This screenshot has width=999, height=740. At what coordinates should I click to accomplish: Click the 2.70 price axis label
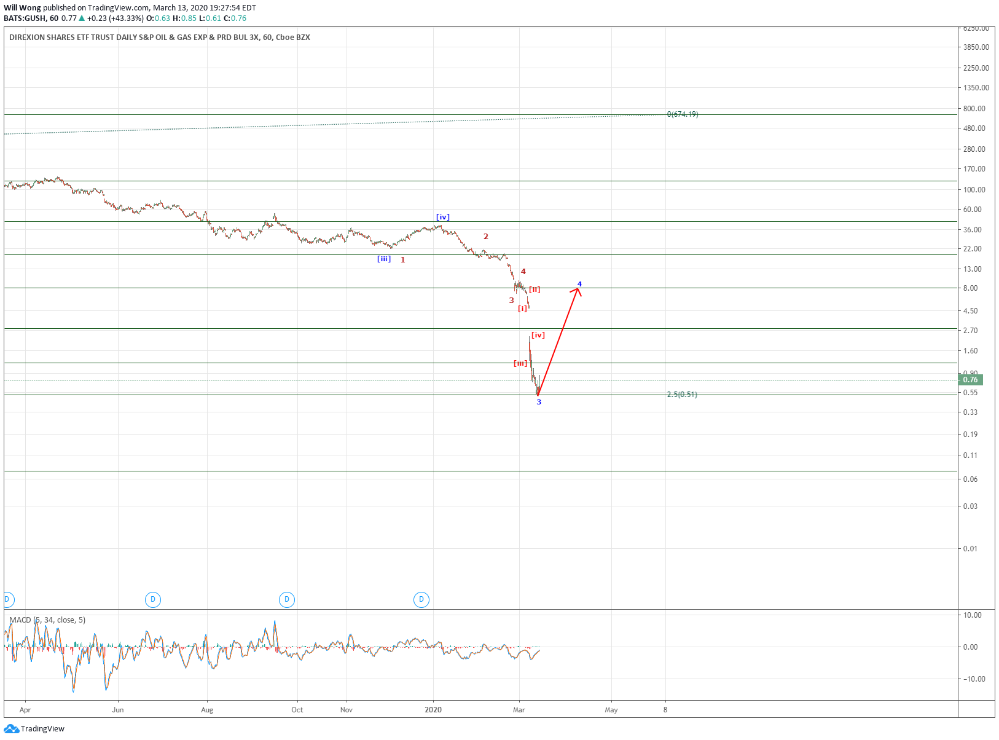pyautogui.click(x=971, y=331)
